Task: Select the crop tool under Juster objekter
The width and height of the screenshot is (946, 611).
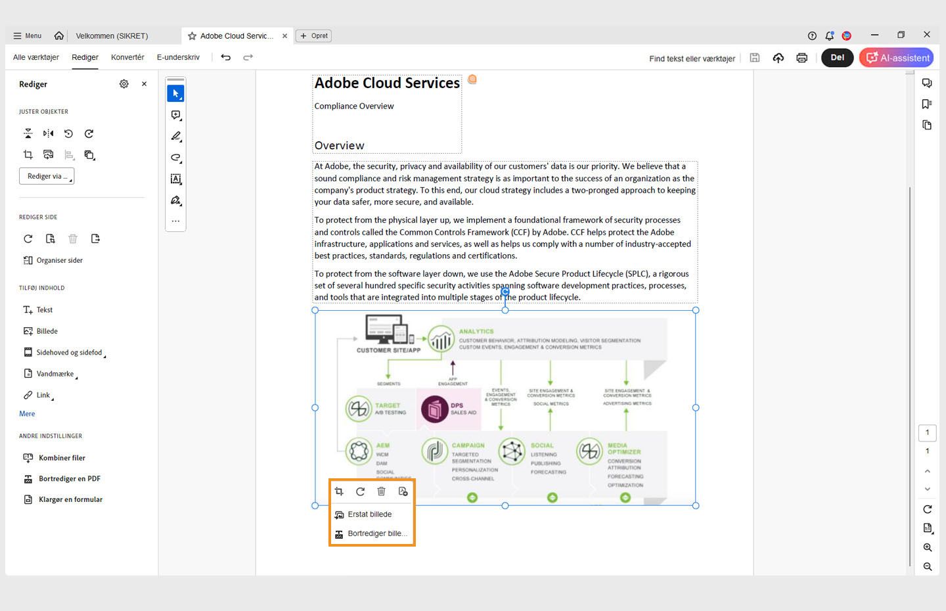Action: pyautogui.click(x=28, y=154)
